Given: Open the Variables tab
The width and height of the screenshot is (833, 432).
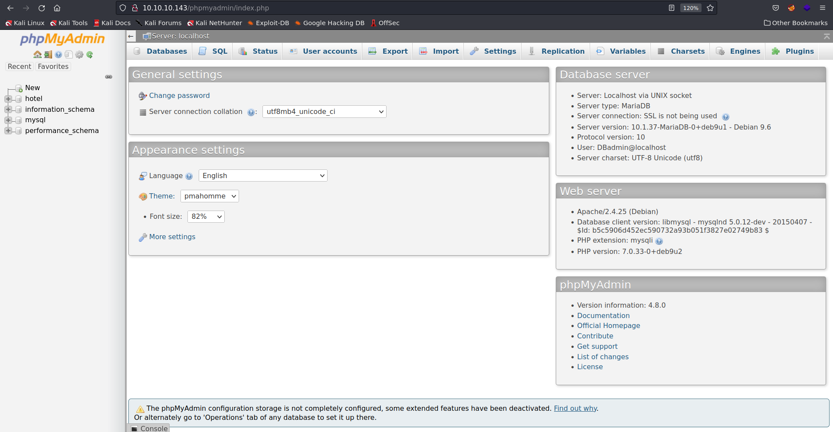Looking at the screenshot, I should click(x=621, y=51).
